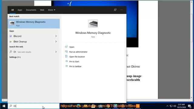194x109 pixels.
Task: Click the Open action icon
Action: pyautogui.click(x=66, y=47)
